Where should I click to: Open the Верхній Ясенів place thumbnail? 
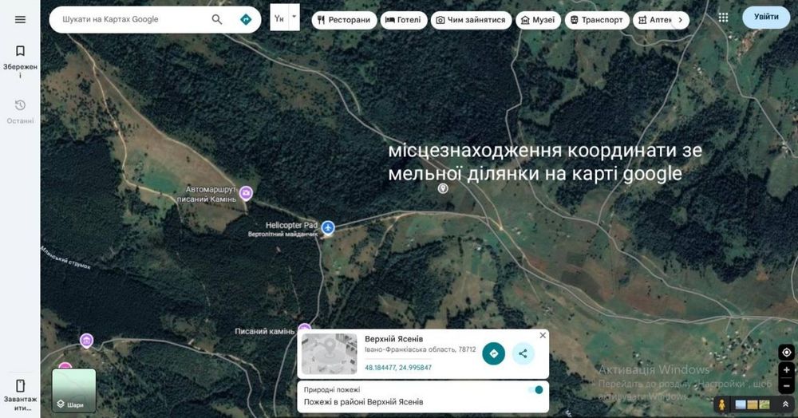click(x=330, y=354)
